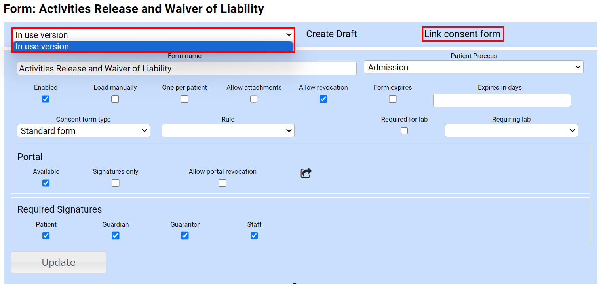Enable Signatures only in Portal
This screenshot has width=601, height=284.
coord(116,183)
